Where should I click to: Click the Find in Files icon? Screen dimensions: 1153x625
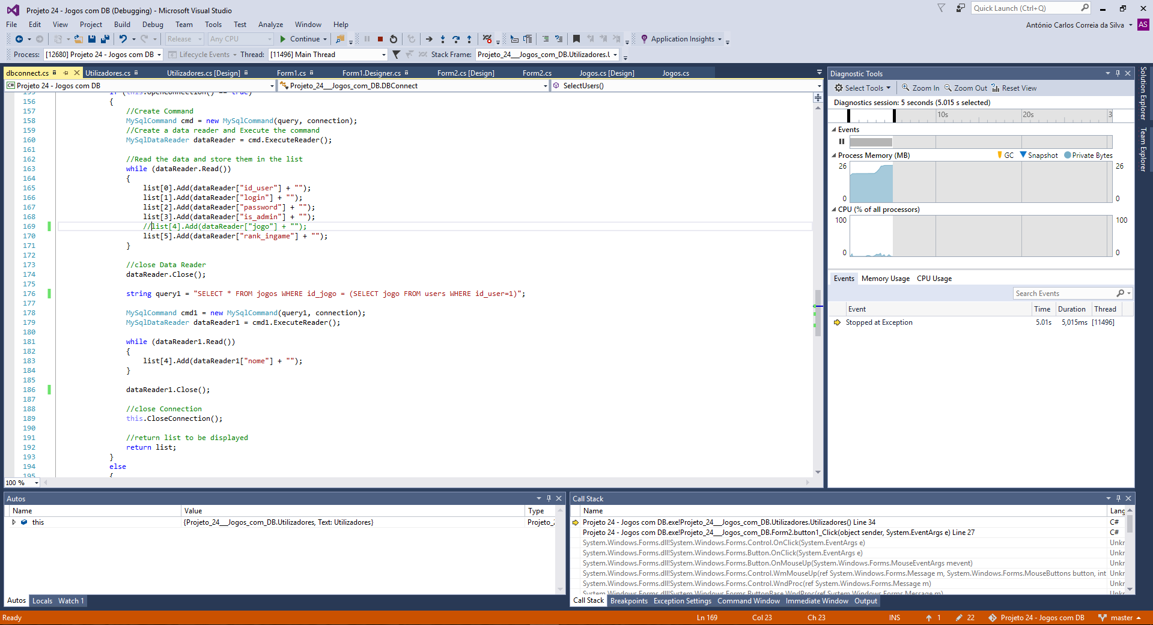pos(340,39)
